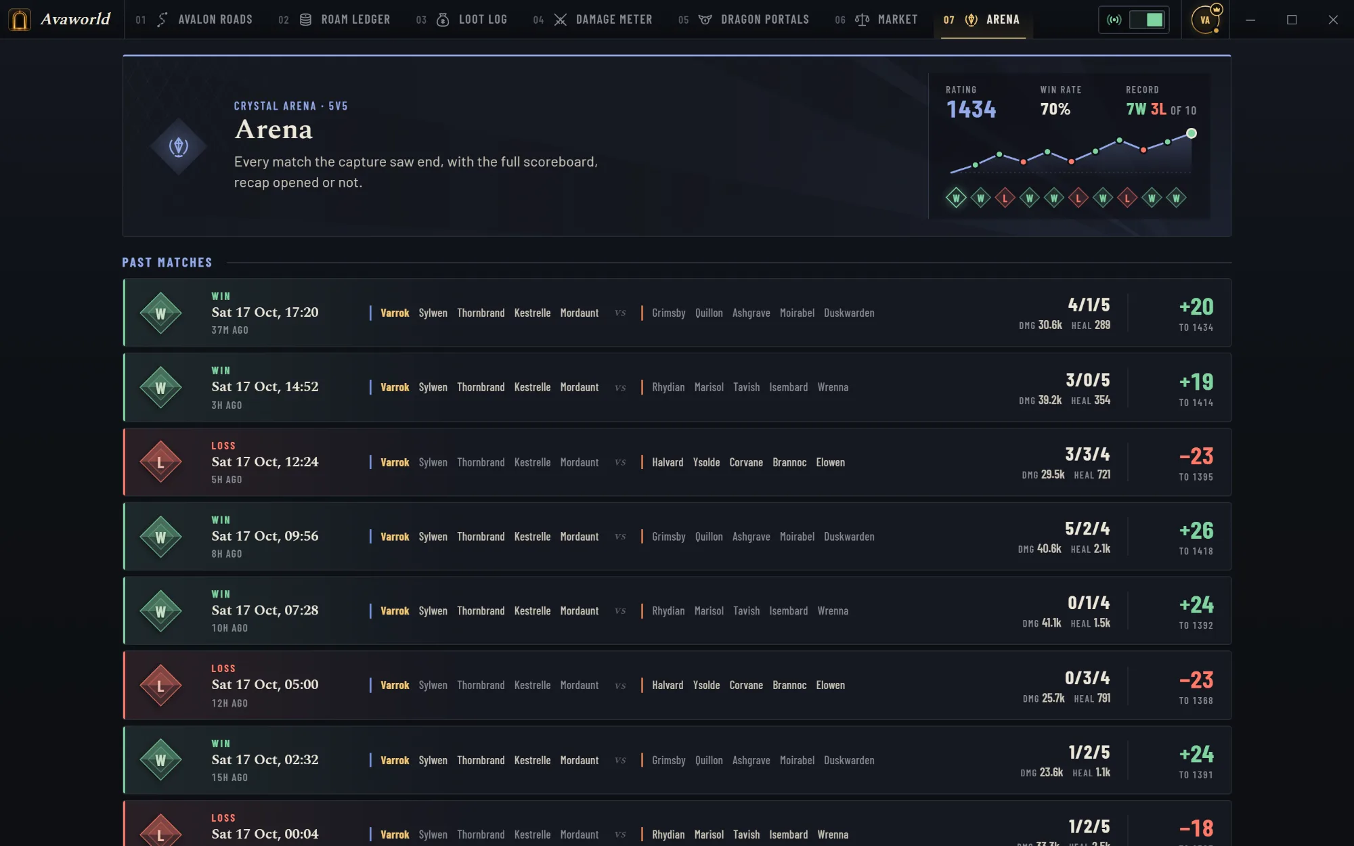This screenshot has height=846, width=1354.
Task: Open the Loot Log tab
Action: click(x=462, y=20)
